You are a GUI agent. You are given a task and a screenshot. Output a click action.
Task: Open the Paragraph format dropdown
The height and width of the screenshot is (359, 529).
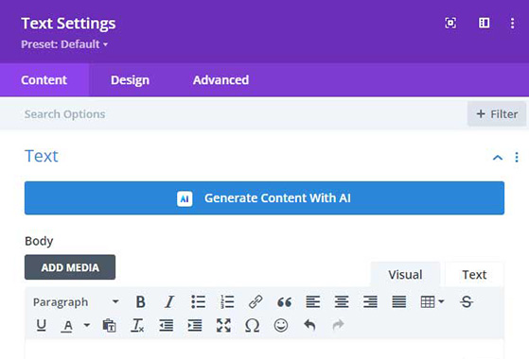pyautogui.click(x=76, y=302)
